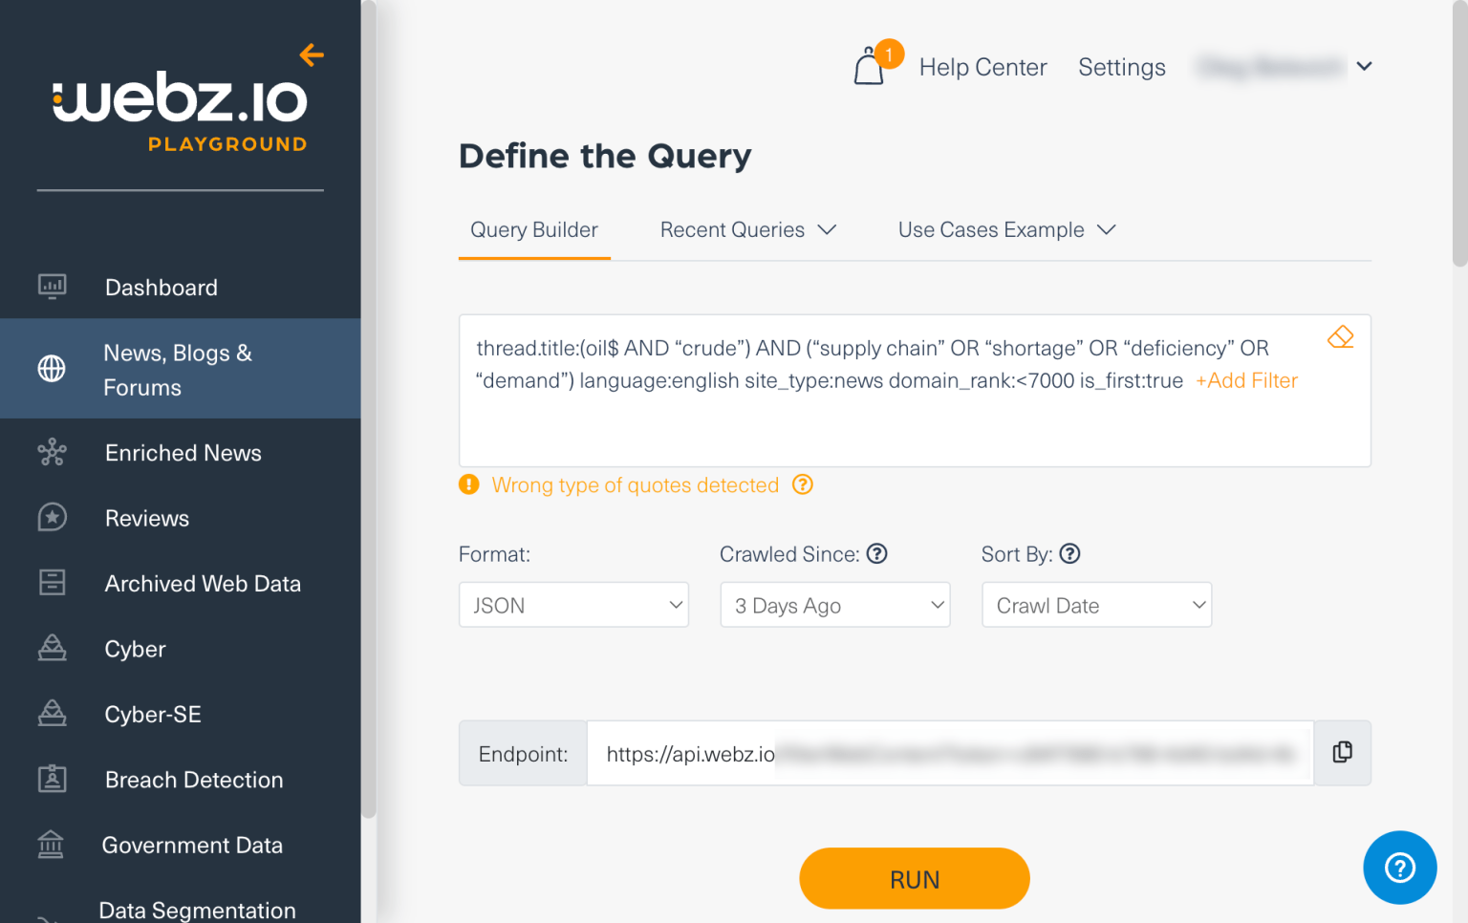This screenshot has width=1468, height=923.
Task: Run the query
Action: pyautogui.click(x=914, y=878)
